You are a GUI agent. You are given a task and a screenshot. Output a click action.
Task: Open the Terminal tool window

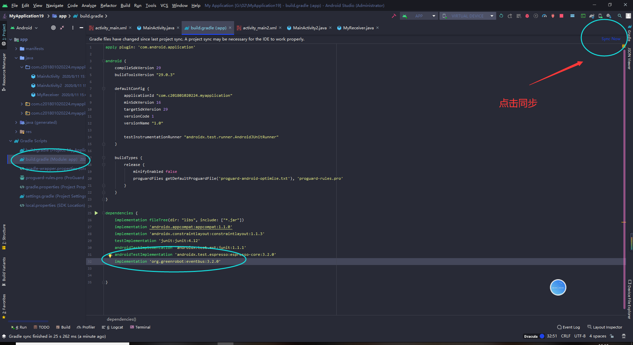point(140,327)
